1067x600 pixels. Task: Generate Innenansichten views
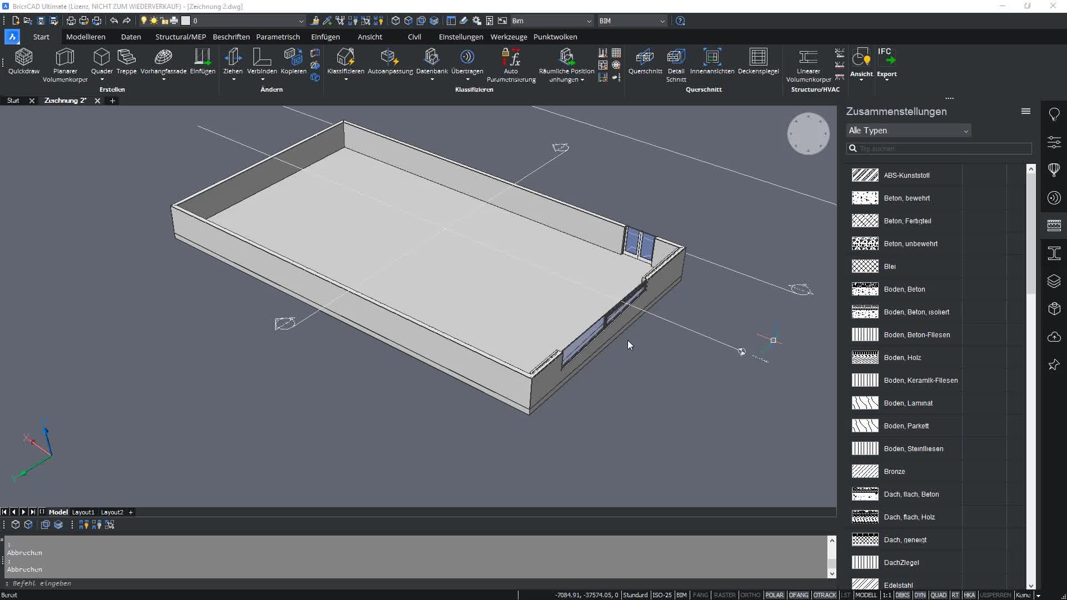coord(712,61)
